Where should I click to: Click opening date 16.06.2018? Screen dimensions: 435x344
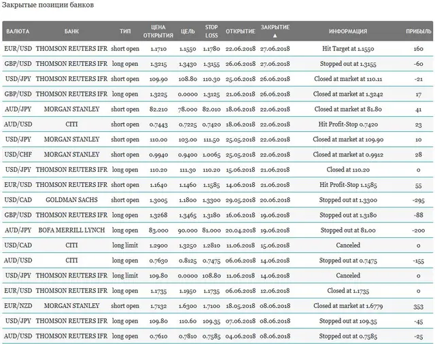(x=241, y=215)
